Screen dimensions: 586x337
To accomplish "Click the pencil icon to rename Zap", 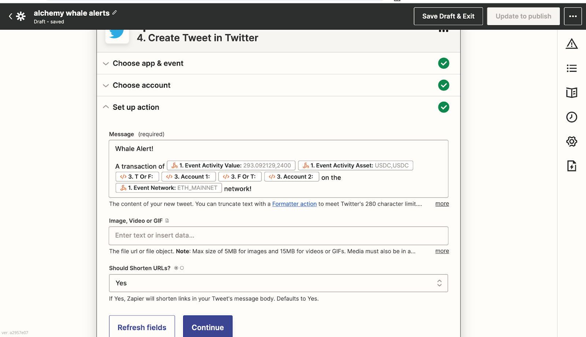I will pos(115,13).
